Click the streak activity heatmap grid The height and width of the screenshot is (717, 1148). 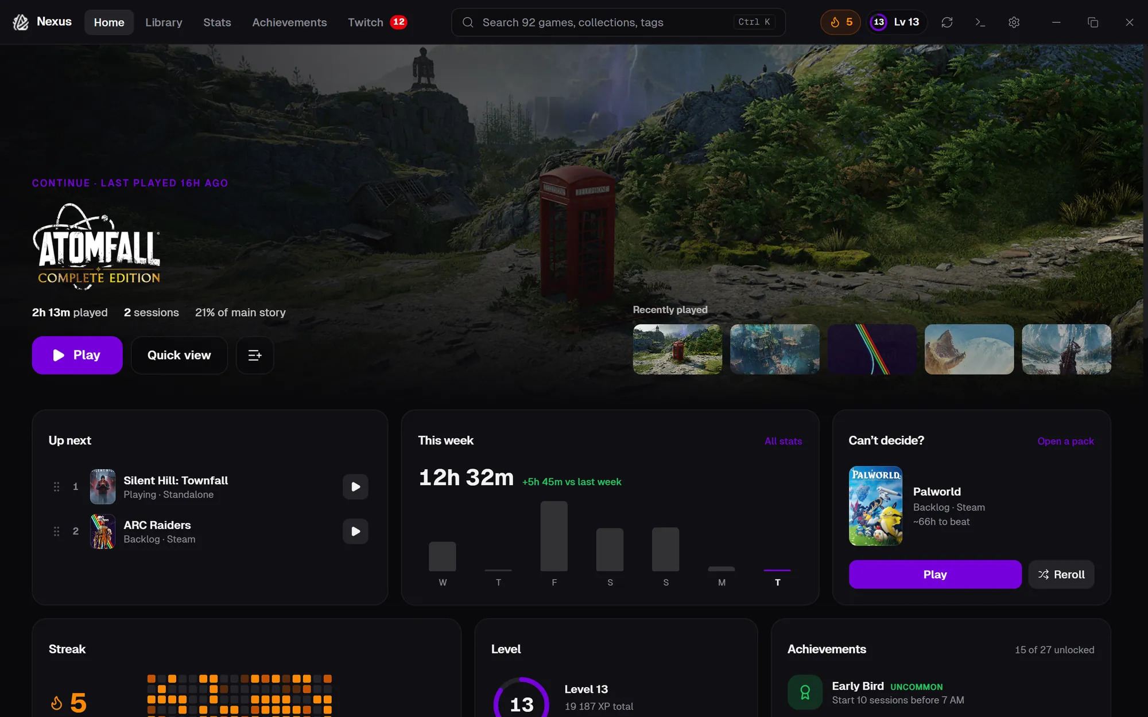point(239,695)
